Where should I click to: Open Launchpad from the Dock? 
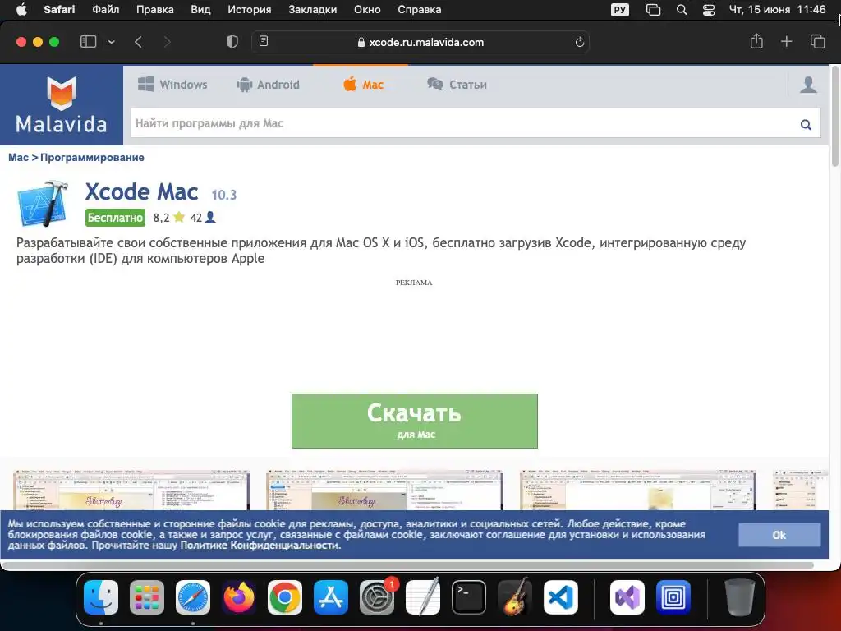point(147,596)
